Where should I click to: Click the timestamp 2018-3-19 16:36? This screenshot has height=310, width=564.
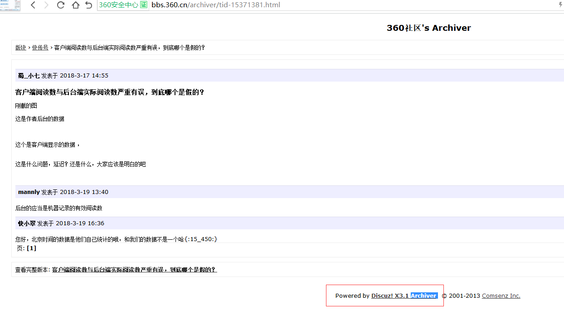[x=80, y=223]
